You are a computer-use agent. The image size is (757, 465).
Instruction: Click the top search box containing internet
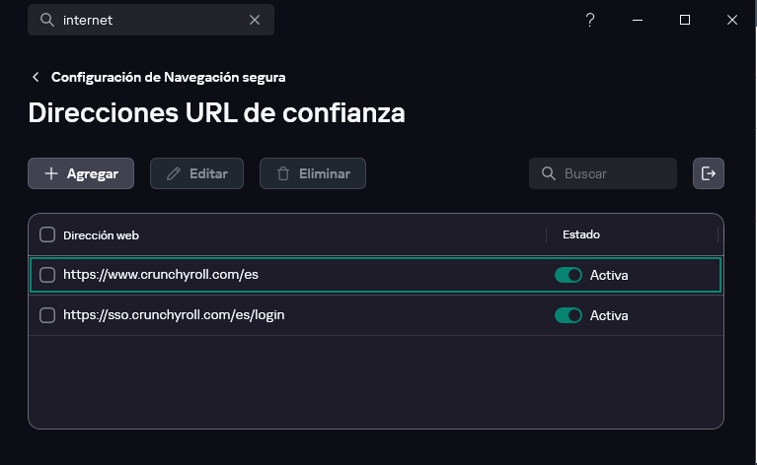coord(148,20)
